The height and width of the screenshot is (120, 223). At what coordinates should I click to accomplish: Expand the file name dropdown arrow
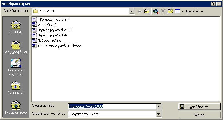tap(158, 107)
